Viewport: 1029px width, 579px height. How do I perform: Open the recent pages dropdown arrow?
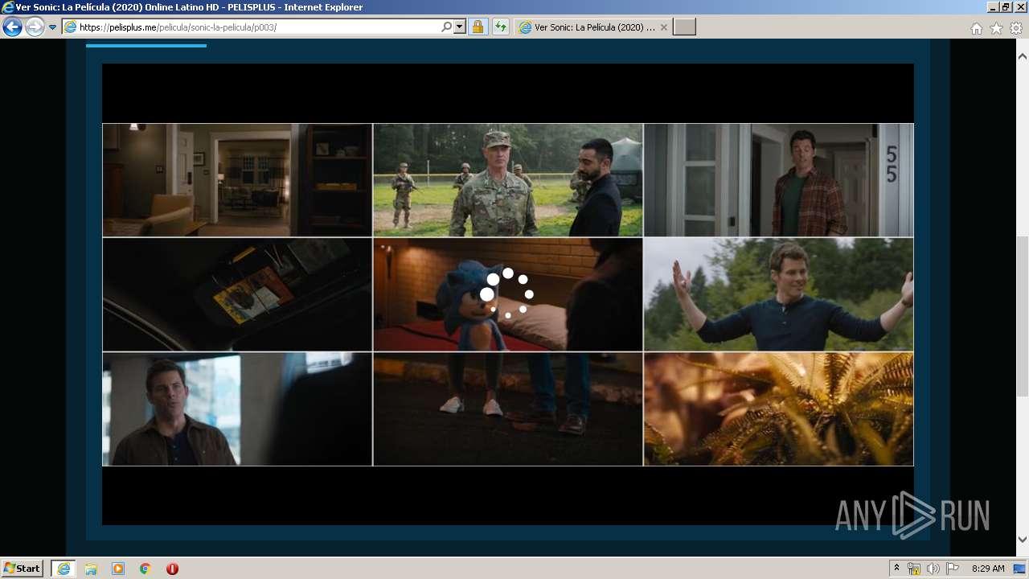click(x=53, y=27)
